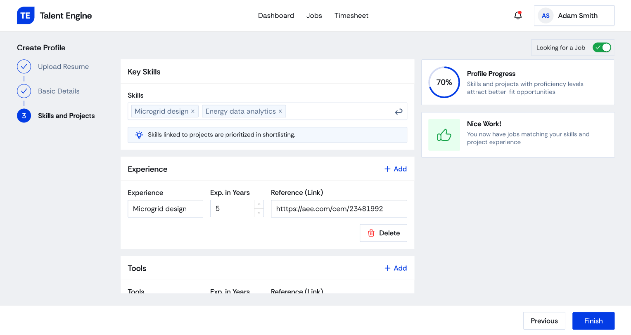This screenshot has height=335, width=631.
Task: Open the Dashboard menu
Action: pos(276,16)
